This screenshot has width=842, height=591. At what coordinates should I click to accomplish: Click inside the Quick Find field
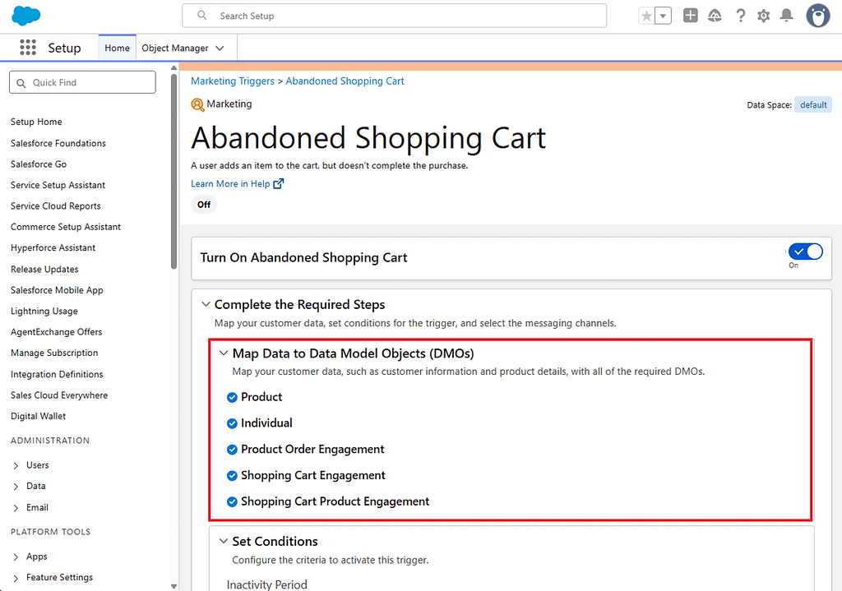82,82
